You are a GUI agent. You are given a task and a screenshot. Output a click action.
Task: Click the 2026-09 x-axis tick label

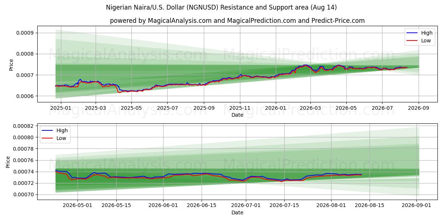pos(419,108)
